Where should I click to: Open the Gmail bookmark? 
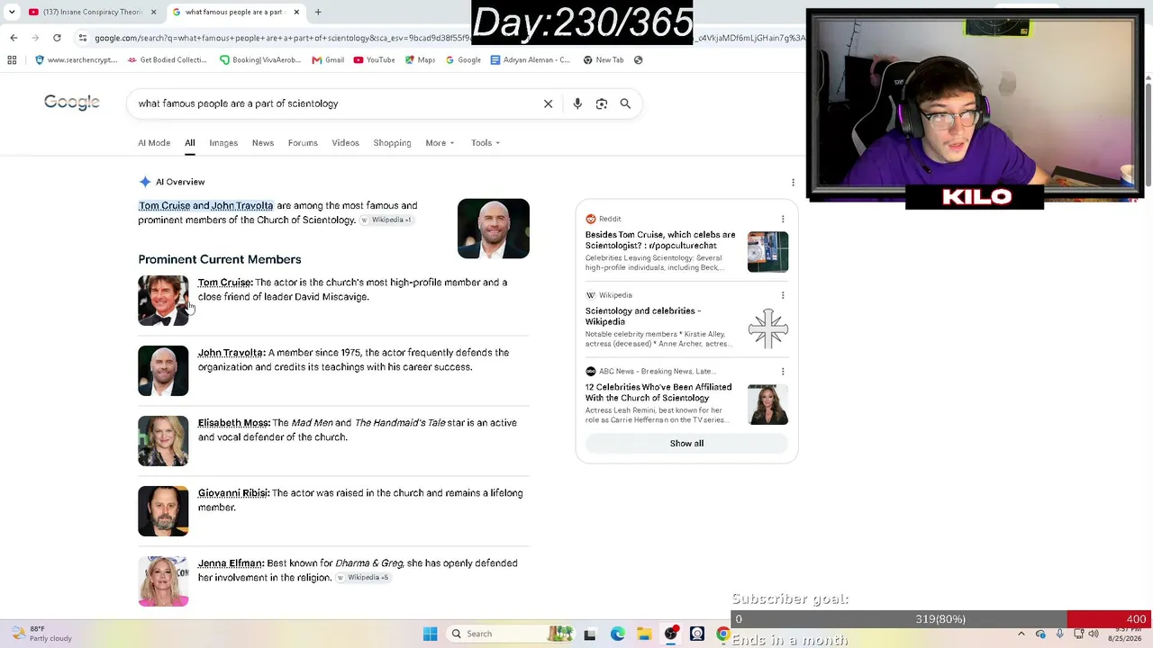pyautogui.click(x=328, y=60)
